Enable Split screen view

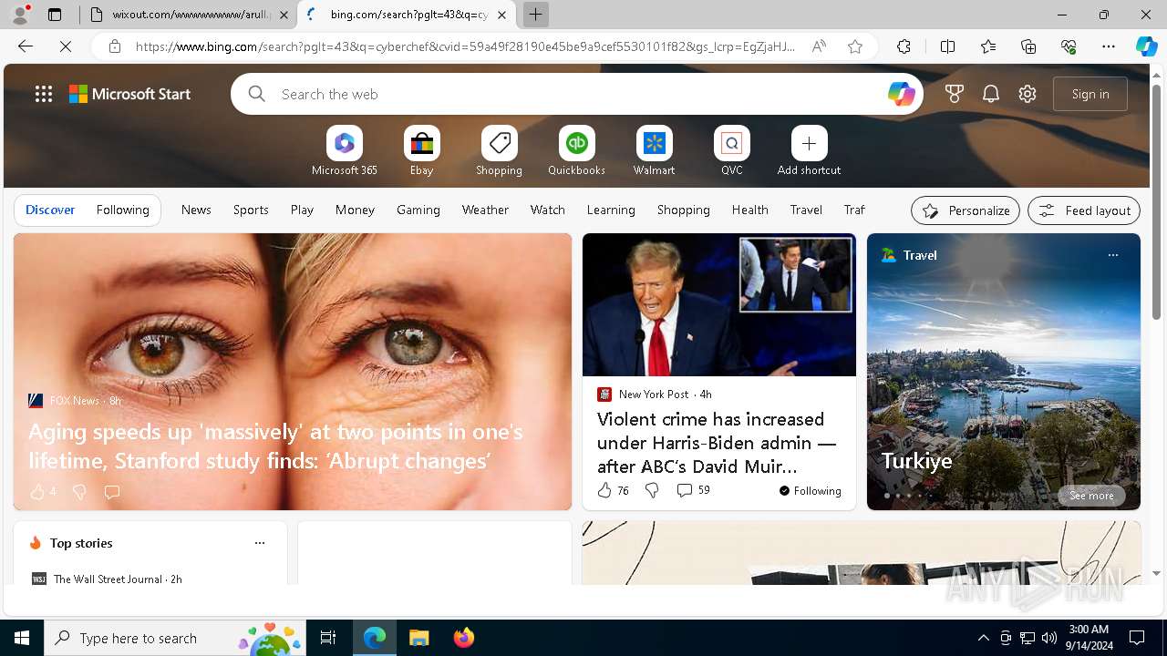[x=947, y=46]
